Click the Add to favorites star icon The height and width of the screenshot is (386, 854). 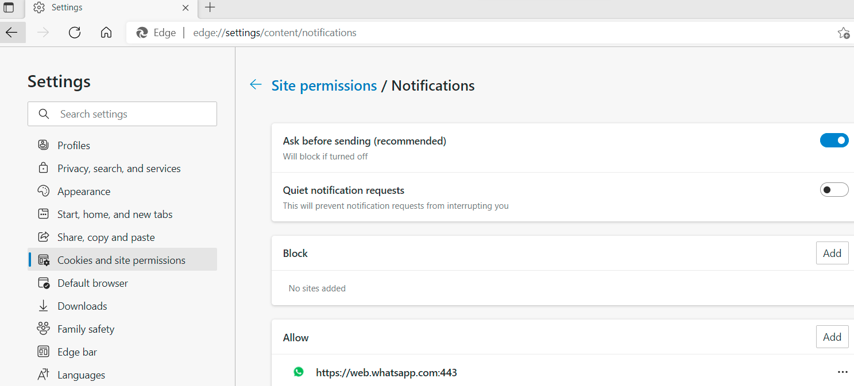[x=843, y=33]
